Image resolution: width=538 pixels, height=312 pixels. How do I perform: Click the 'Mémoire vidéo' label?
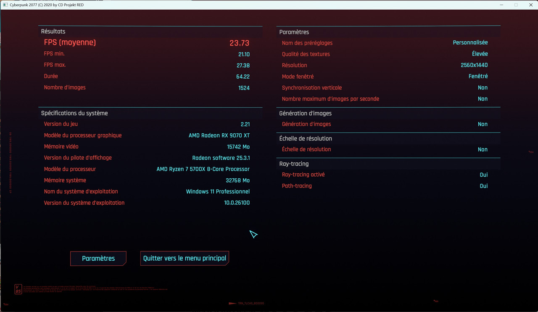61,146
